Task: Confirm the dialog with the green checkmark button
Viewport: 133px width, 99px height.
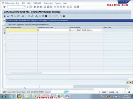Action: [x=128, y=83]
